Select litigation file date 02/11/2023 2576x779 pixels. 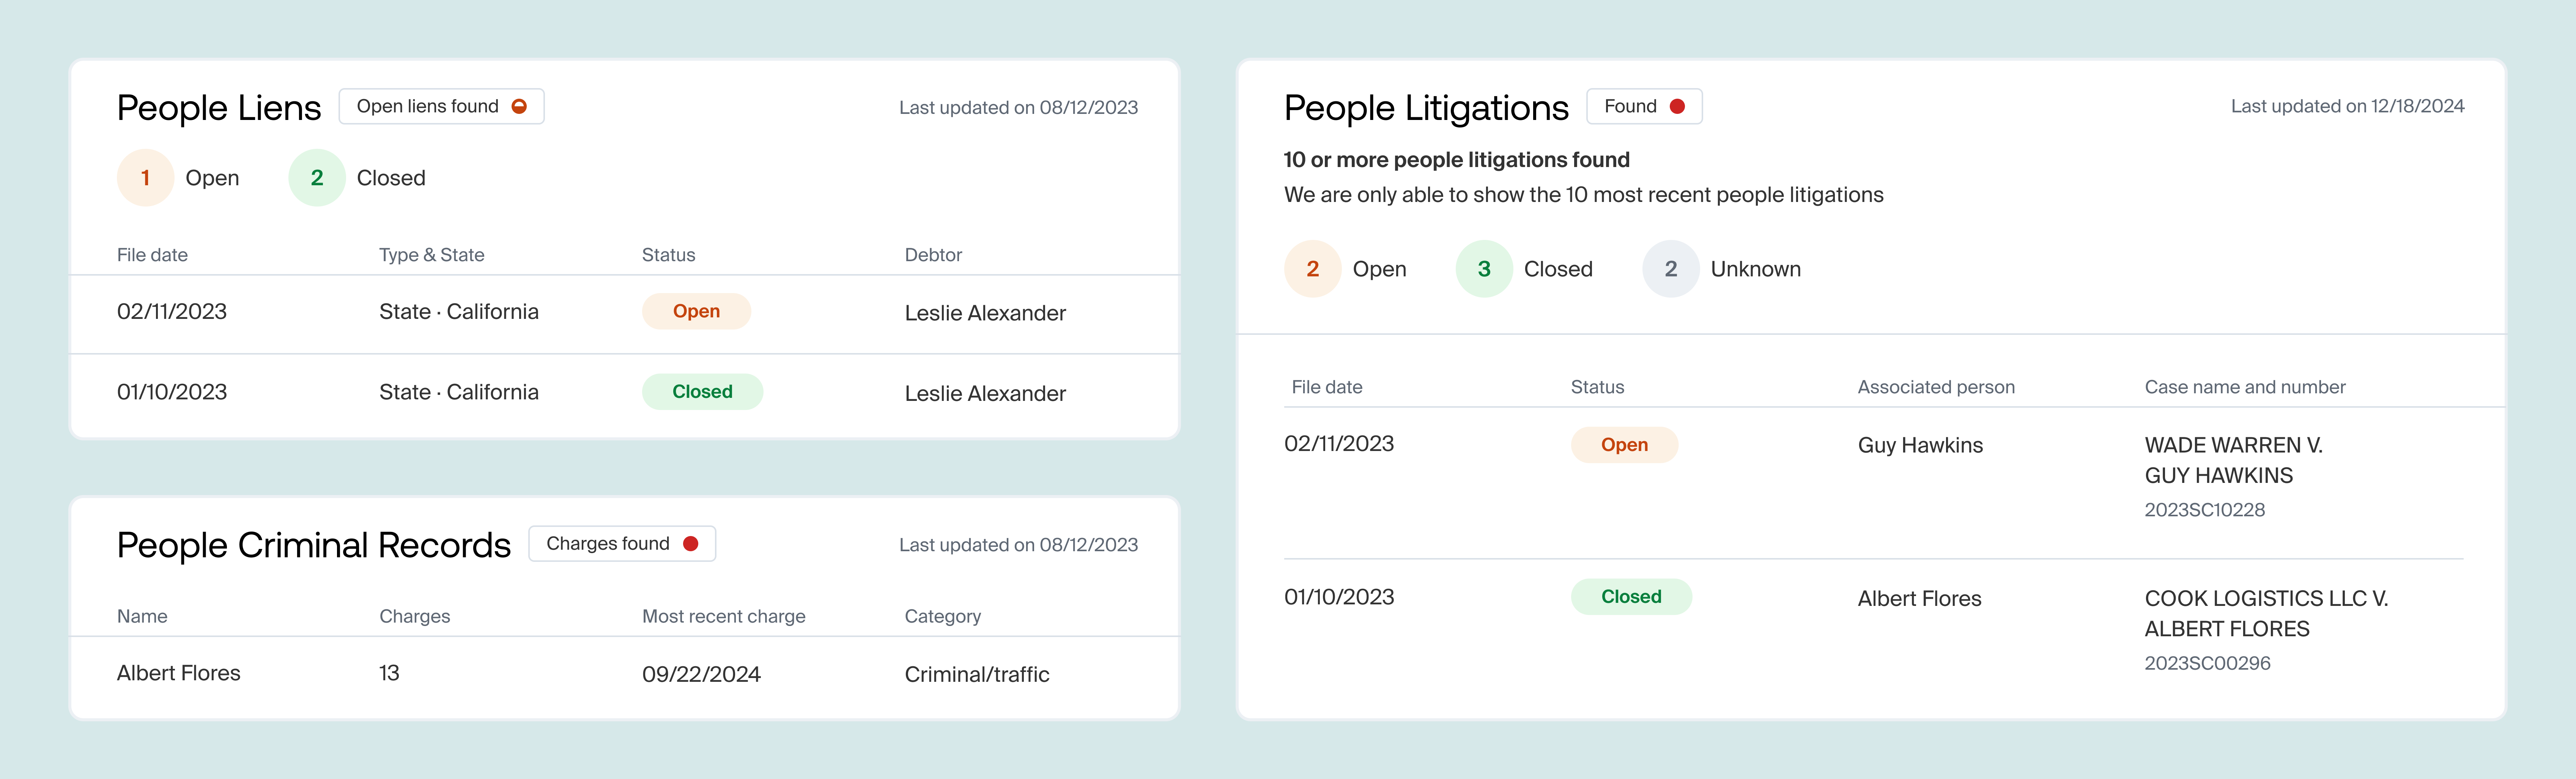1339,444
